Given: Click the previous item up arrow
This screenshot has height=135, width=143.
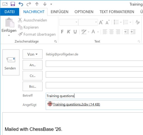Looking at the screenshot, I should coord(37,4).
